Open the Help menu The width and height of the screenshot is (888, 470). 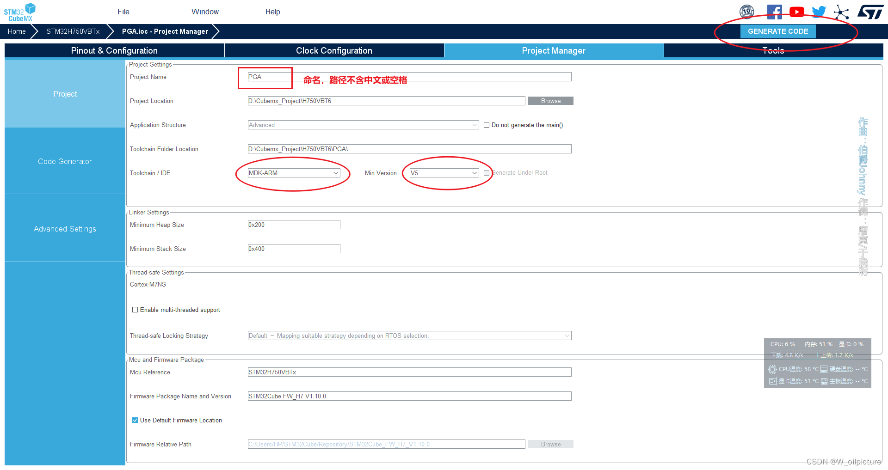(x=272, y=12)
